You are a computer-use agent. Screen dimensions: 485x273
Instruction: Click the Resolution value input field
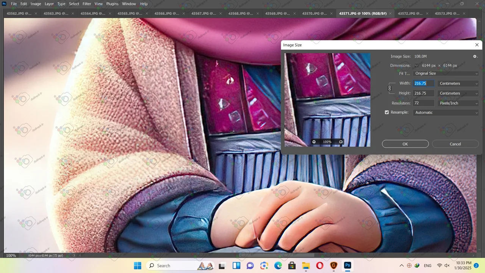pyautogui.click(x=424, y=103)
